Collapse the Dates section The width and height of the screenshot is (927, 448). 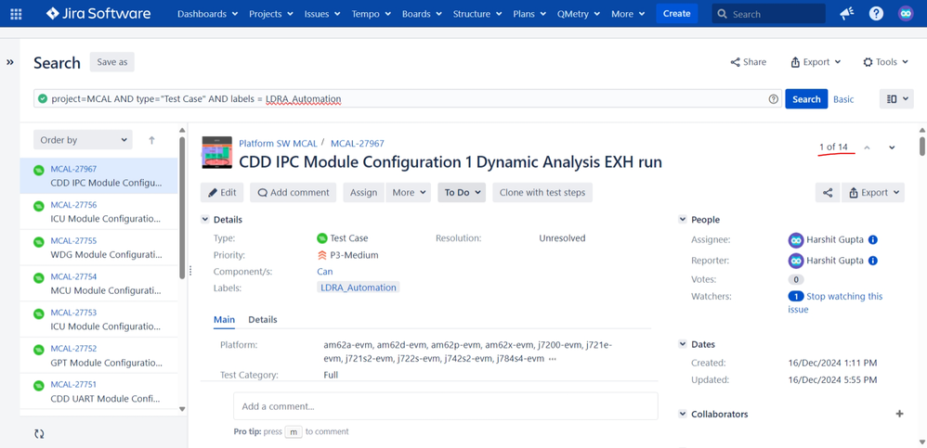682,344
